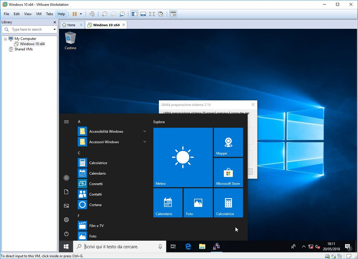The width and height of the screenshot is (358, 259).
Task: Take a snapshot of this VM
Action: [104, 14]
